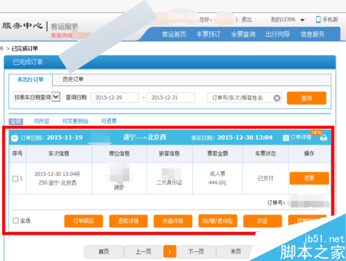The height and width of the screenshot is (261, 346).
Task: Open 信息服务 in the navigation bar
Action: pyautogui.click(x=312, y=35)
